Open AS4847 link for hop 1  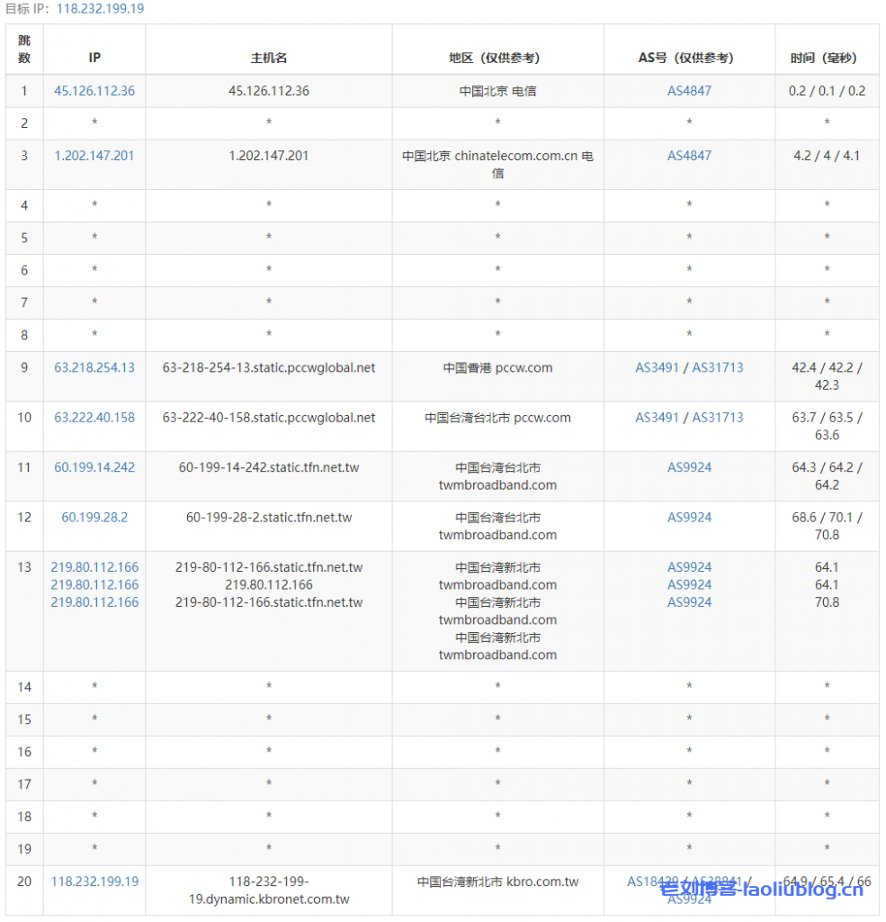pyautogui.click(x=689, y=90)
